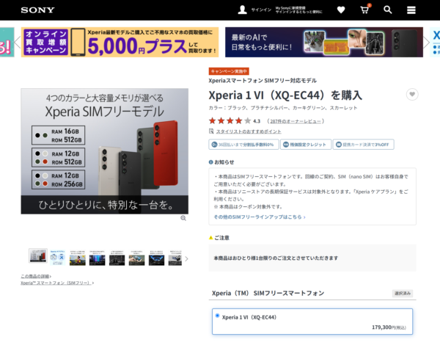Click the お知らせ info icon

tap(210, 162)
